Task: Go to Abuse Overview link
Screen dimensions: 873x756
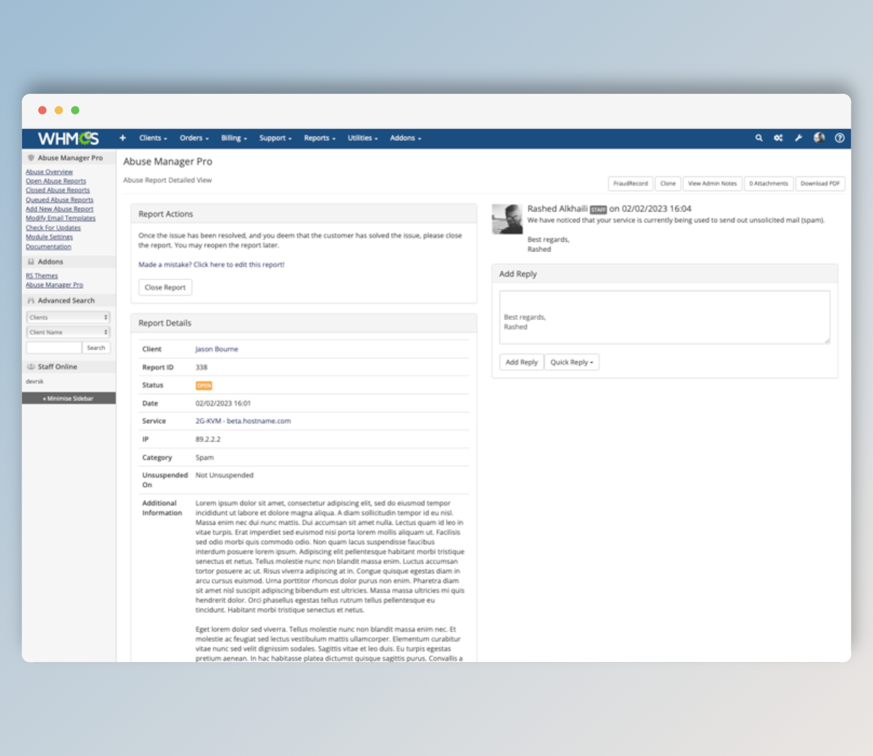Action: tap(49, 172)
